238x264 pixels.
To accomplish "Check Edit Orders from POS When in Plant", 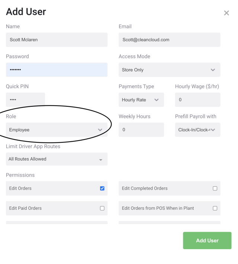I will point(215,208).
